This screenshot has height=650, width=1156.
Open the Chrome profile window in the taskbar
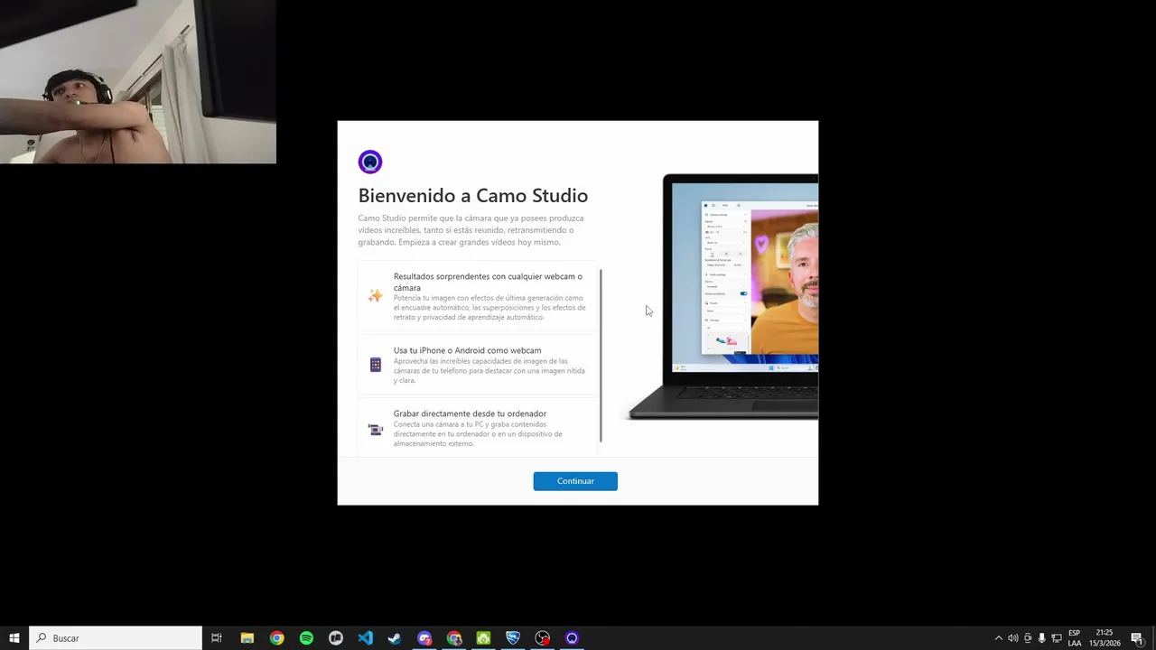pyautogui.click(x=454, y=638)
